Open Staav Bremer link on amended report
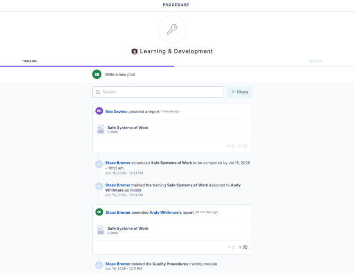This screenshot has height=273, width=355. click(118, 213)
